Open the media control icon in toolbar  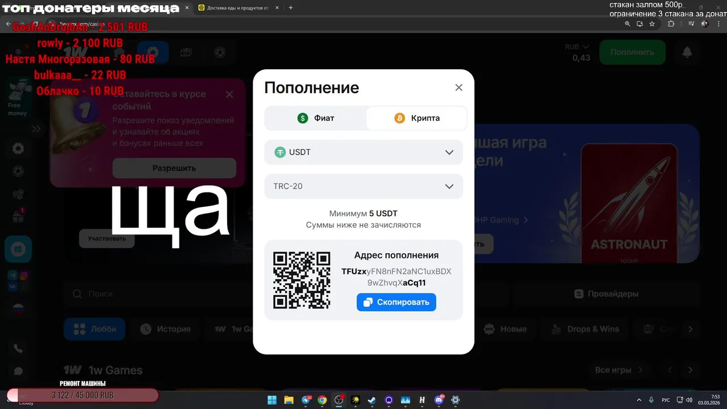tap(691, 24)
